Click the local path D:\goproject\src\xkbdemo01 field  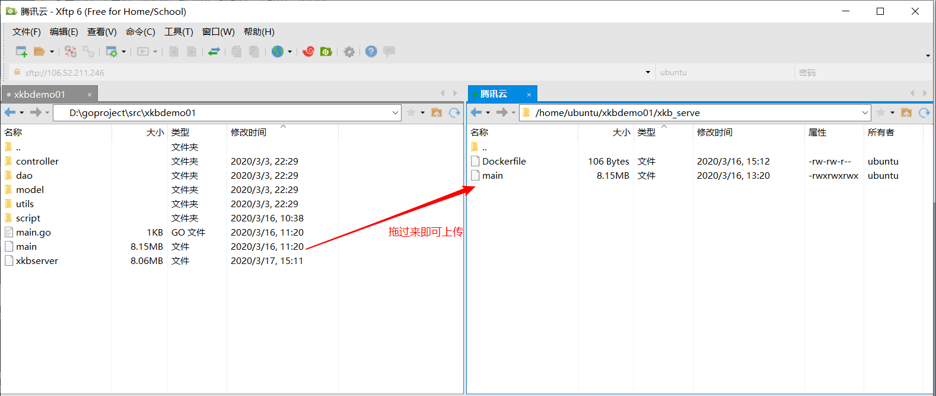pyautogui.click(x=227, y=112)
